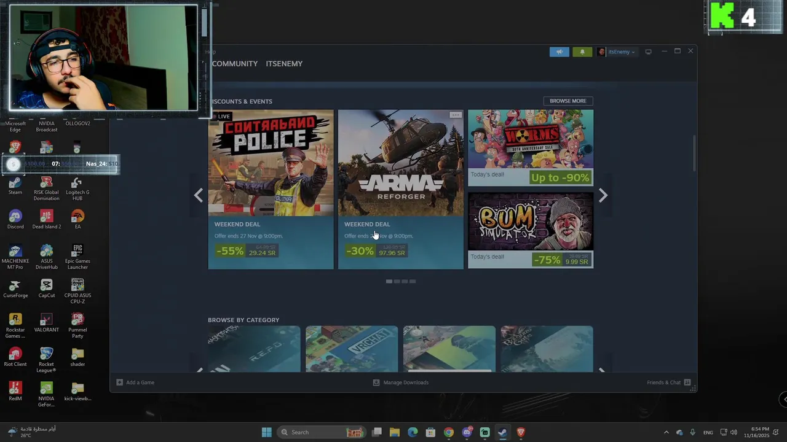Viewport: 787px width, 442px height.
Task: Open Google Chrome from the taskbar
Action: pos(449,432)
